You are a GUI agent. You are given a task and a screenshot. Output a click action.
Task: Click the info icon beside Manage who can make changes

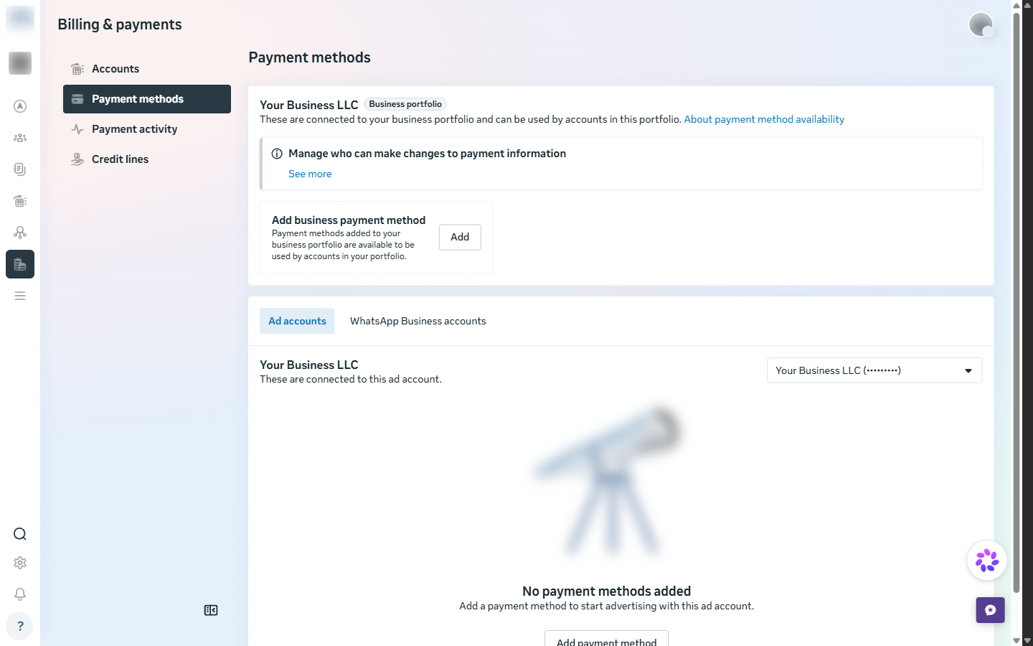pyautogui.click(x=277, y=154)
